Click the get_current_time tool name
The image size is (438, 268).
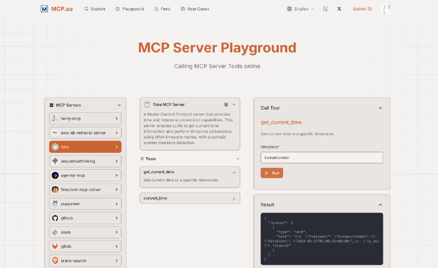point(159,172)
